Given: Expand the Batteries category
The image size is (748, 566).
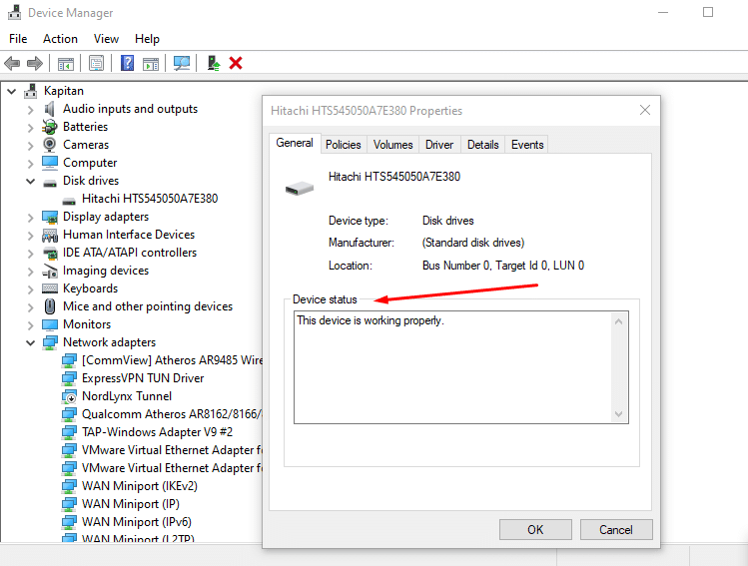Looking at the screenshot, I should (x=31, y=128).
